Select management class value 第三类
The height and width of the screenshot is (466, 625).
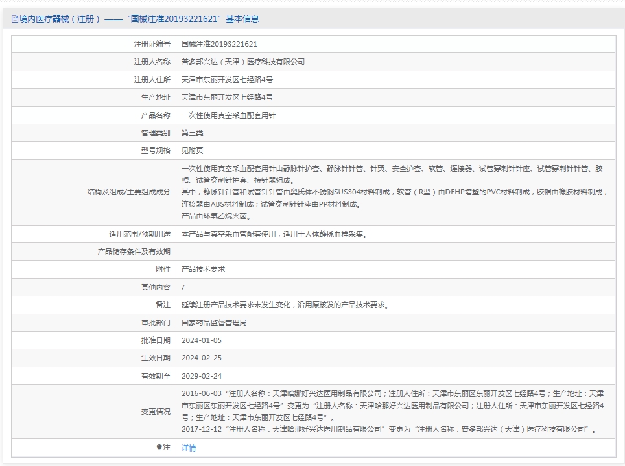coord(192,133)
